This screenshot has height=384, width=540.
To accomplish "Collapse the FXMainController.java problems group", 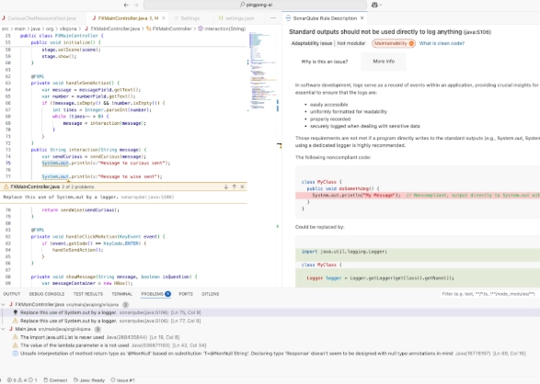I will pyautogui.click(x=4, y=305).
